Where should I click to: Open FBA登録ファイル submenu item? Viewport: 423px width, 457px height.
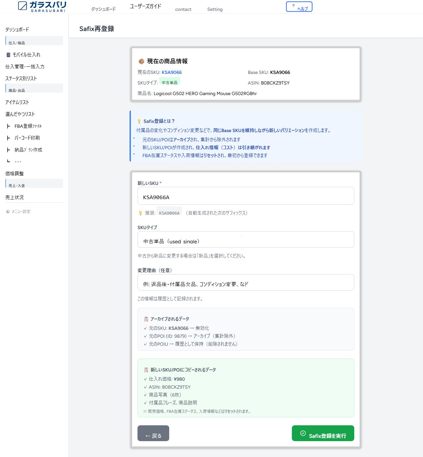pyautogui.click(x=28, y=126)
